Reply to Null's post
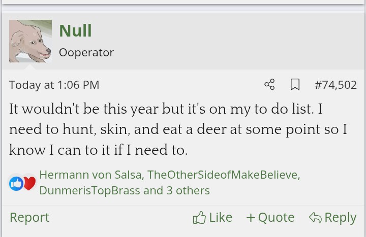Screen dimensions: 366x237 [340, 217]
